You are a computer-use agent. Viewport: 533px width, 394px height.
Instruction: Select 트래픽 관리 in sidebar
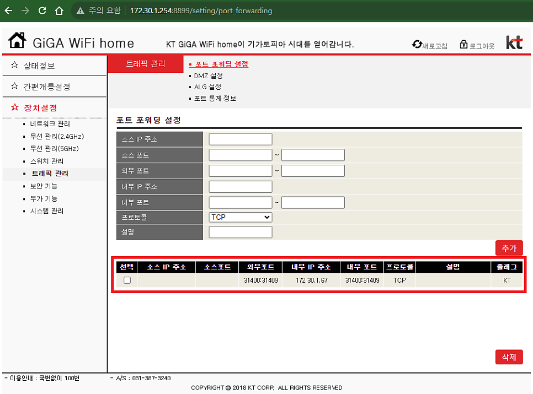[50, 174]
